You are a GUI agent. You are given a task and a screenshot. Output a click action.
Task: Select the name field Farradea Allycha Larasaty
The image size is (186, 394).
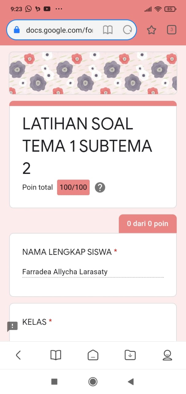point(93,272)
